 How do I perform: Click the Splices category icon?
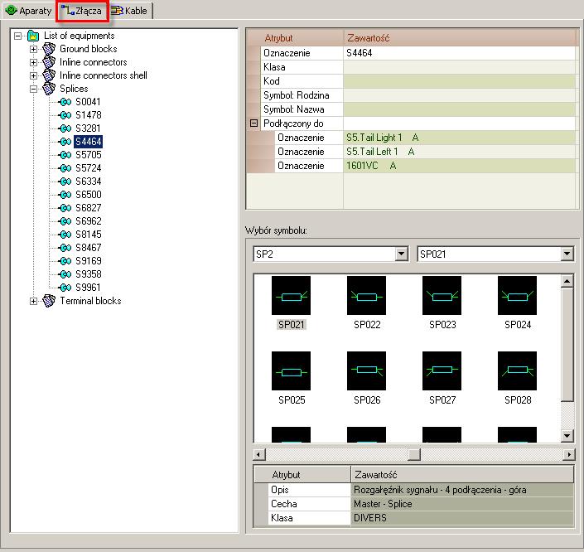click(49, 89)
